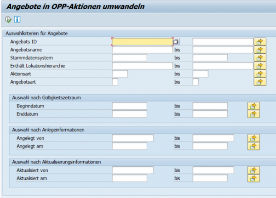This screenshot has height=198, width=276.
Task: Click the Angelegt am bis field
Action: coord(210,146)
